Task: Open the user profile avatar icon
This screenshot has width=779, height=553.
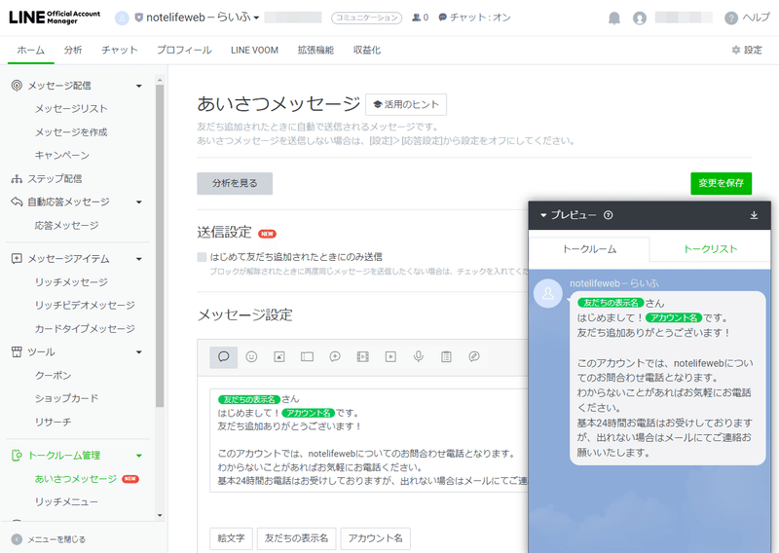Action: click(640, 18)
